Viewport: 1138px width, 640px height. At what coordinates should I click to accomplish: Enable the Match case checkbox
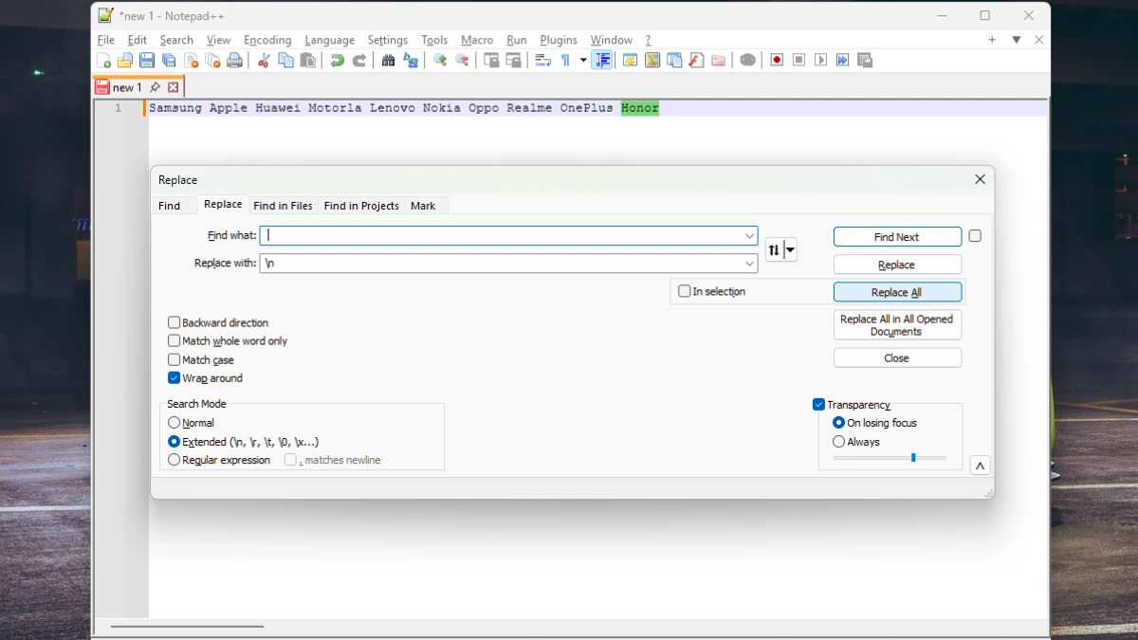[174, 360]
